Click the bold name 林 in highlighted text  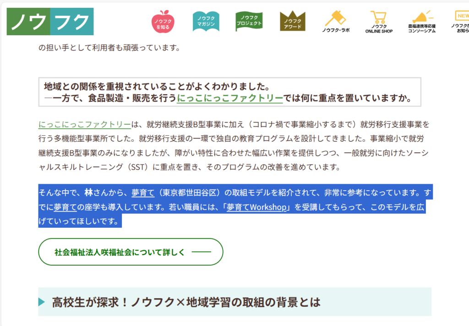click(88, 192)
